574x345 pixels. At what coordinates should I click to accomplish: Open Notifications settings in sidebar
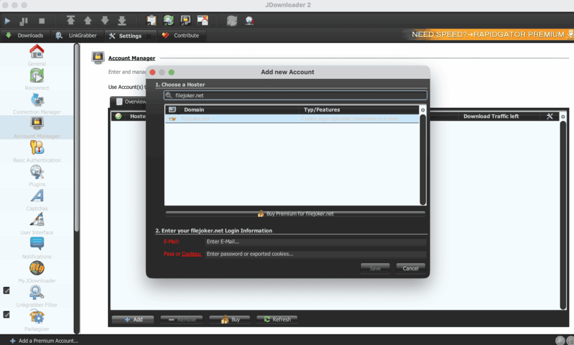pyautogui.click(x=36, y=248)
